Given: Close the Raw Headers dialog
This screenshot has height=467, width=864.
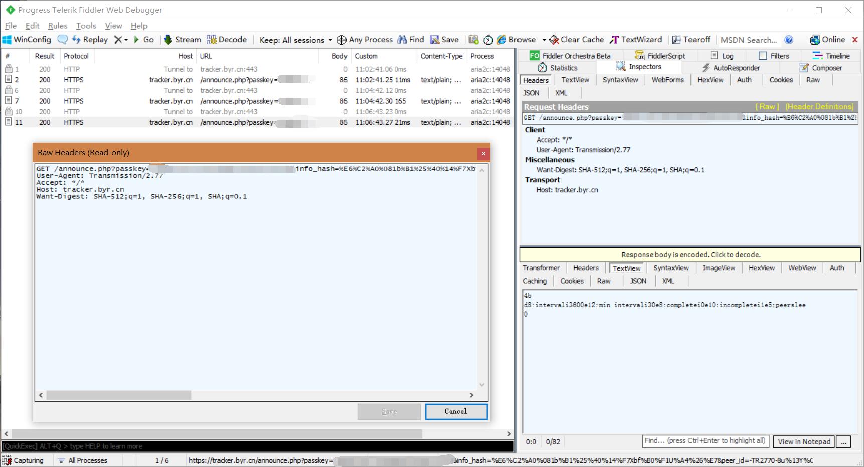Looking at the screenshot, I should click(x=483, y=153).
